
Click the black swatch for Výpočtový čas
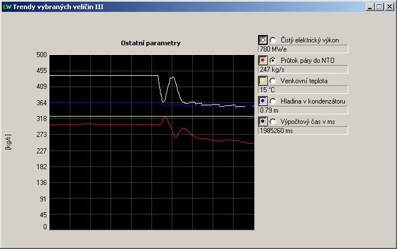[x=263, y=122]
